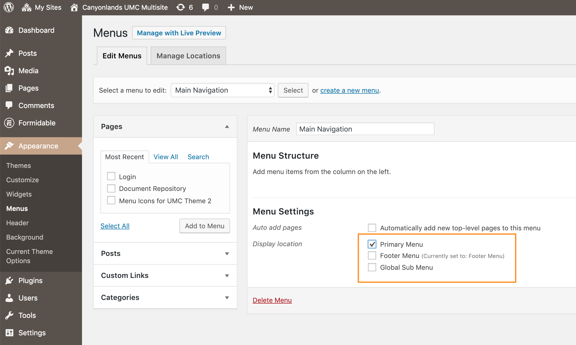This screenshot has height=345, width=576.
Task: Click the Media icon in sidebar
Action: [9, 71]
